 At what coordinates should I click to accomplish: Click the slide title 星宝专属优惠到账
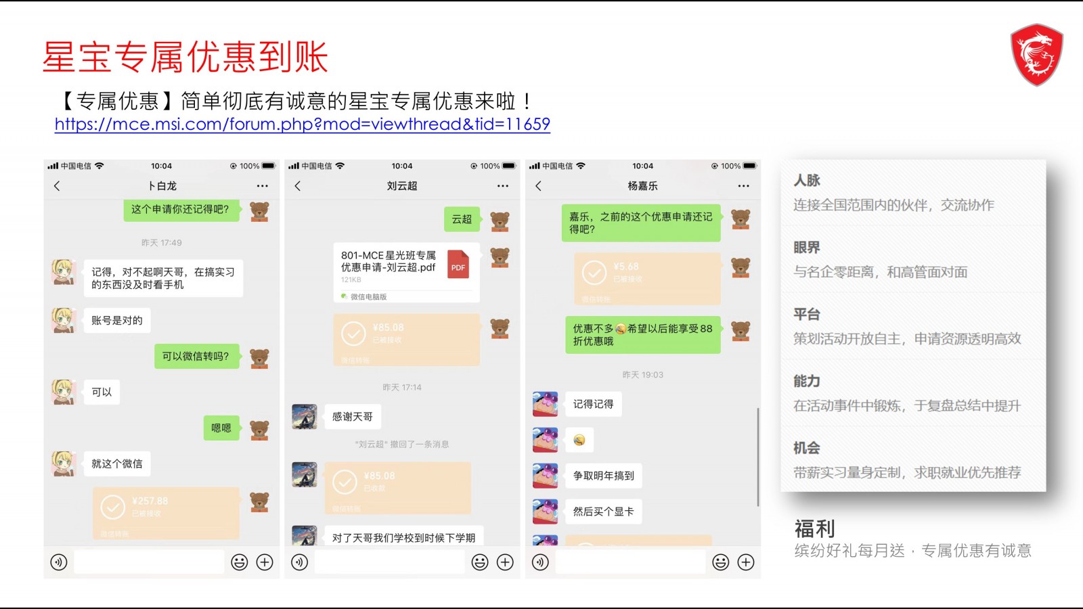point(185,57)
